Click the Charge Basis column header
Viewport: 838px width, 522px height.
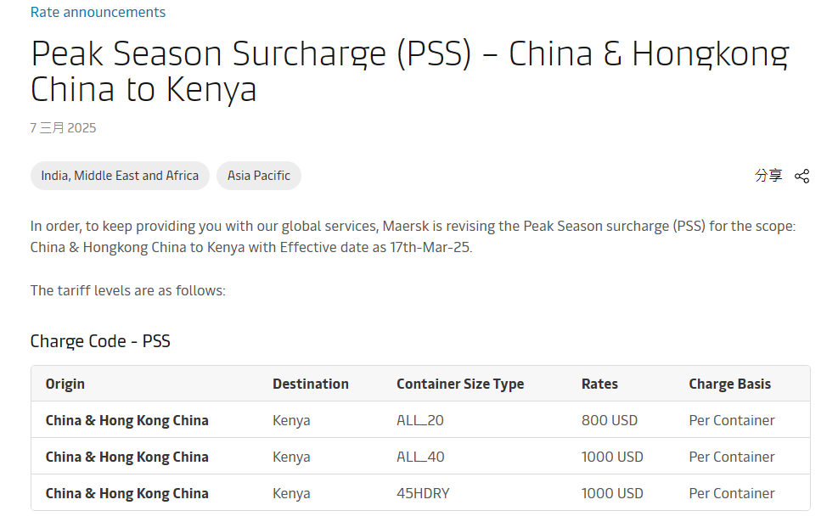click(730, 384)
